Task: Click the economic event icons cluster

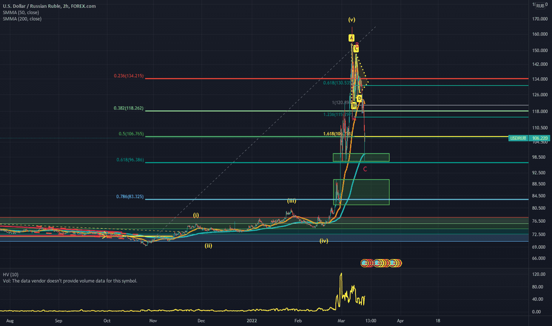Action: tap(381, 263)
